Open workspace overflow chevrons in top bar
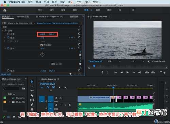 pos(133,10)
